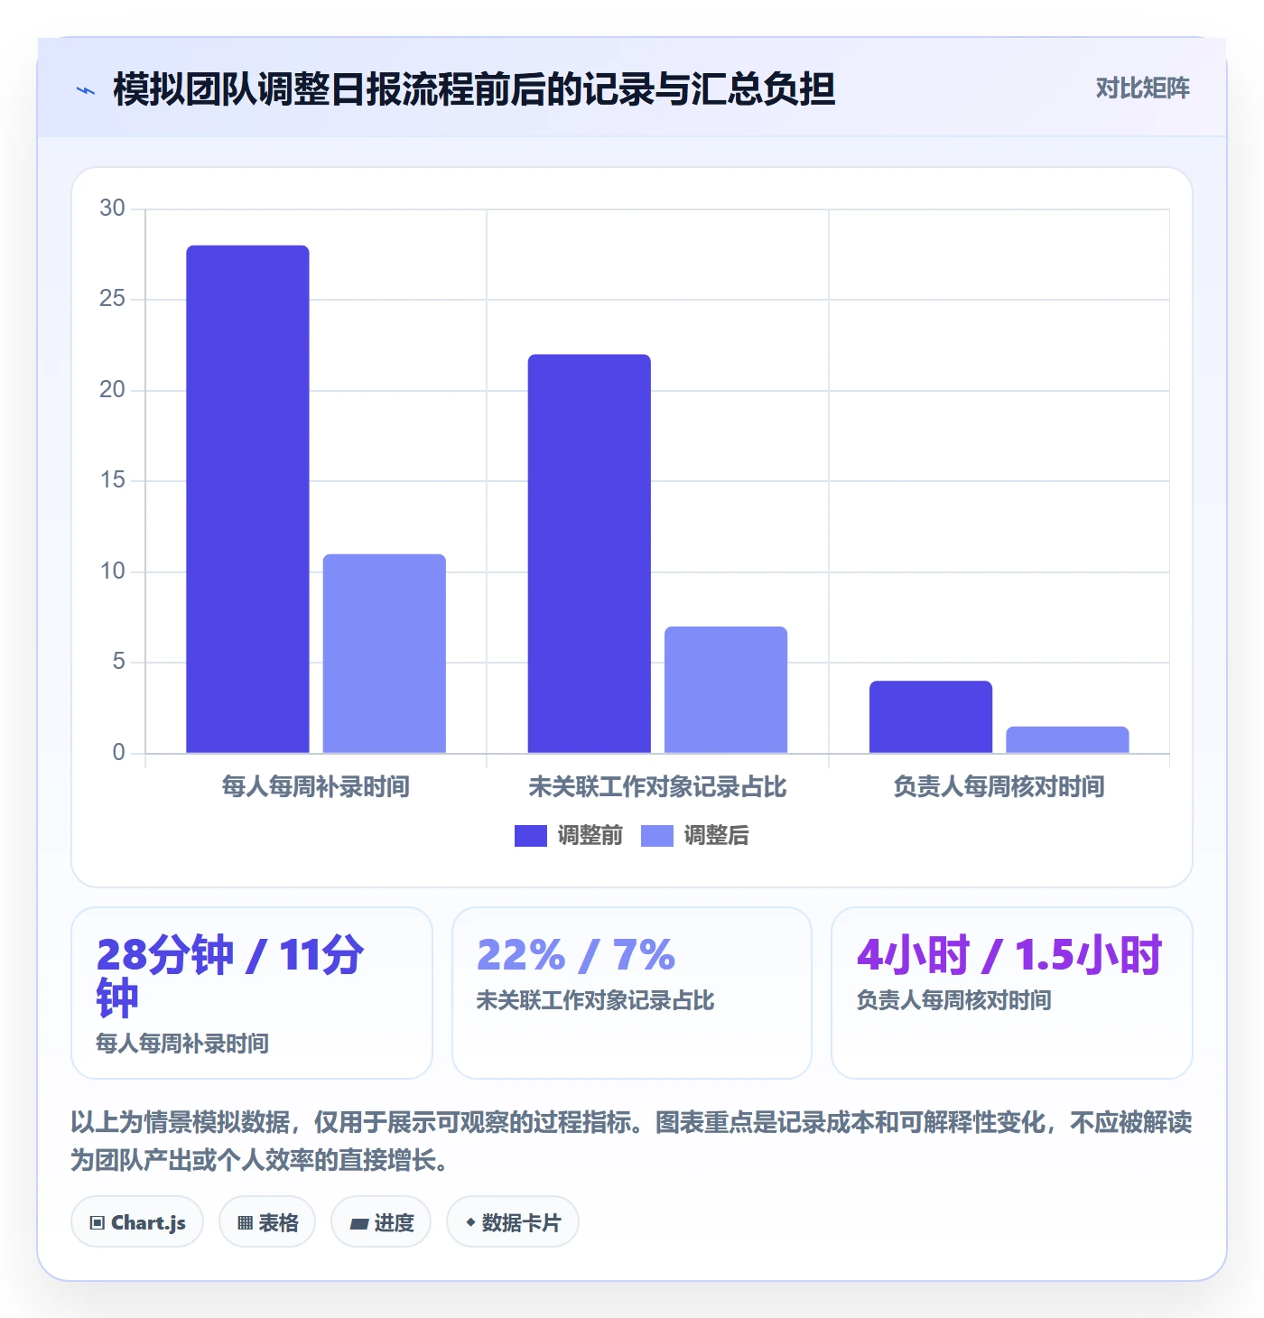This screenshot has width=1264, height=1318.
Task: Select the Chart.js tag chip
Action: point(137,1222)
